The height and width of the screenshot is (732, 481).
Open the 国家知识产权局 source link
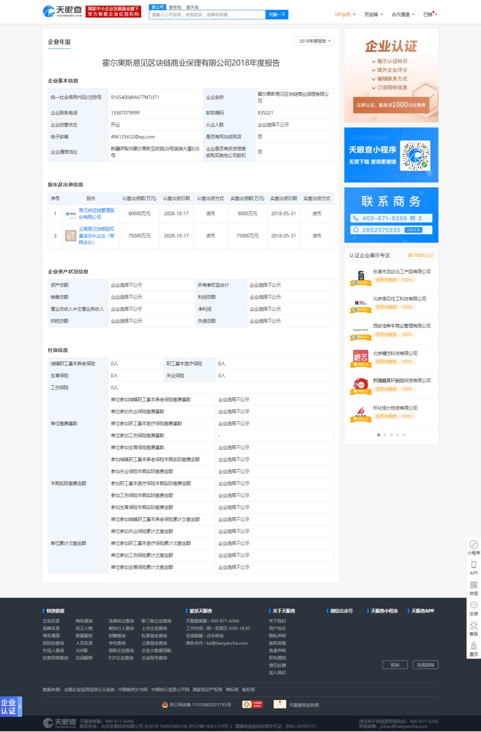coord(207,690)
